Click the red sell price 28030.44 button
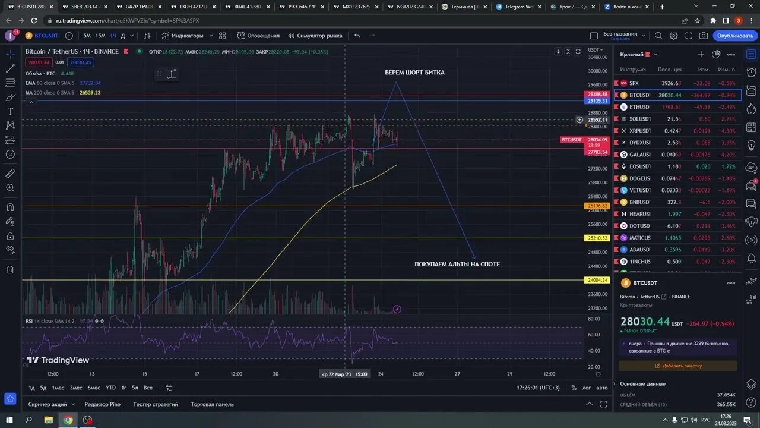Screen dimensions: 760x428 click(38, 62)
